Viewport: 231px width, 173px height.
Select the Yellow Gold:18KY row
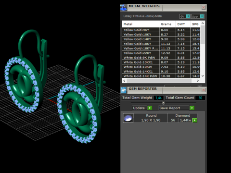161,44
